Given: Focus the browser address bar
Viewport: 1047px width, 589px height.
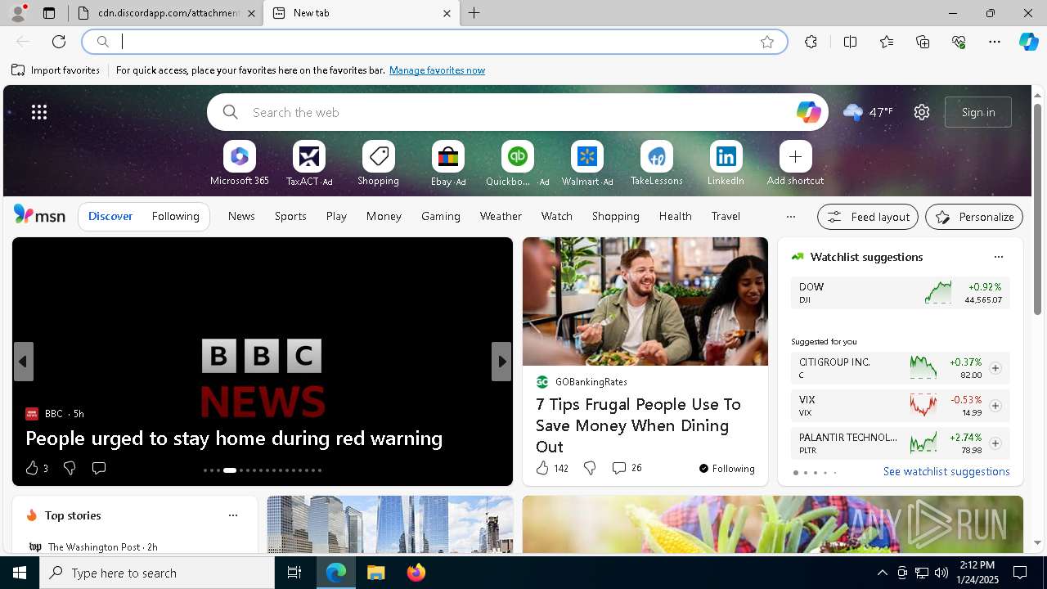Looking at the screenshot, I should click(x=434, y=42).
